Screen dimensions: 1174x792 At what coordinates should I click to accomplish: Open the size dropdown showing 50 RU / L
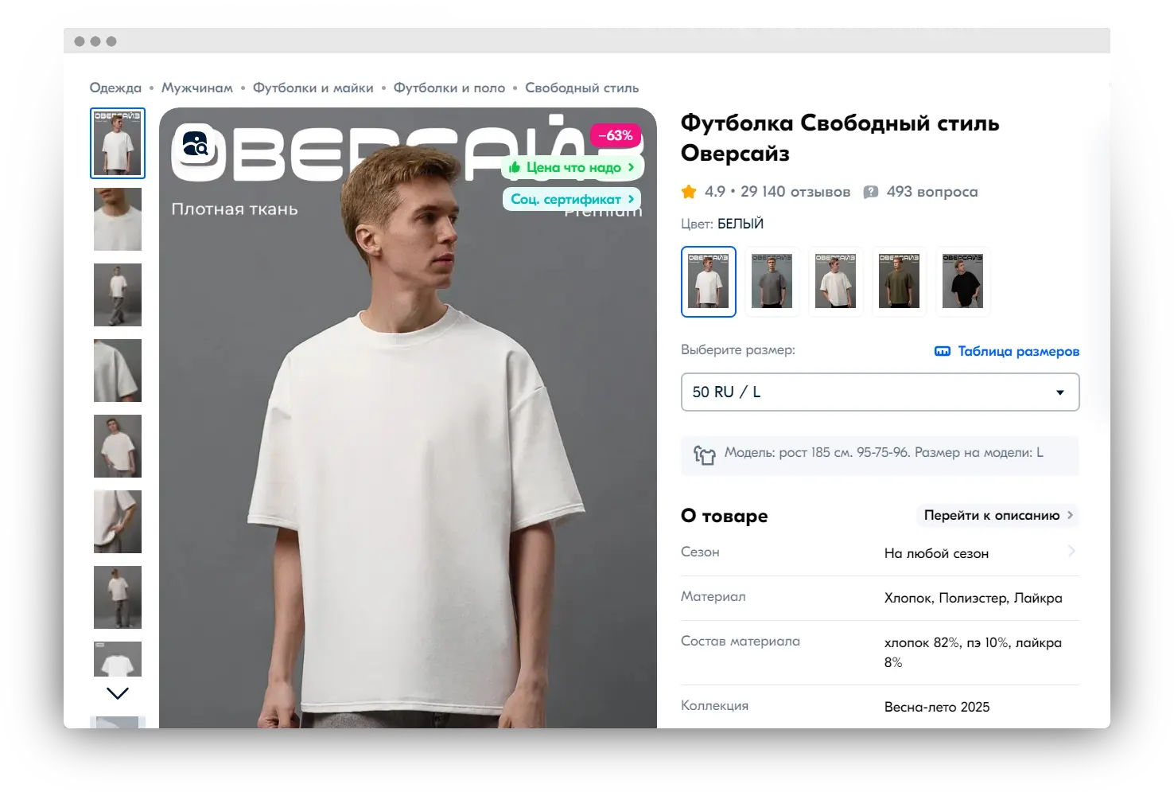(x=880, y=392)
